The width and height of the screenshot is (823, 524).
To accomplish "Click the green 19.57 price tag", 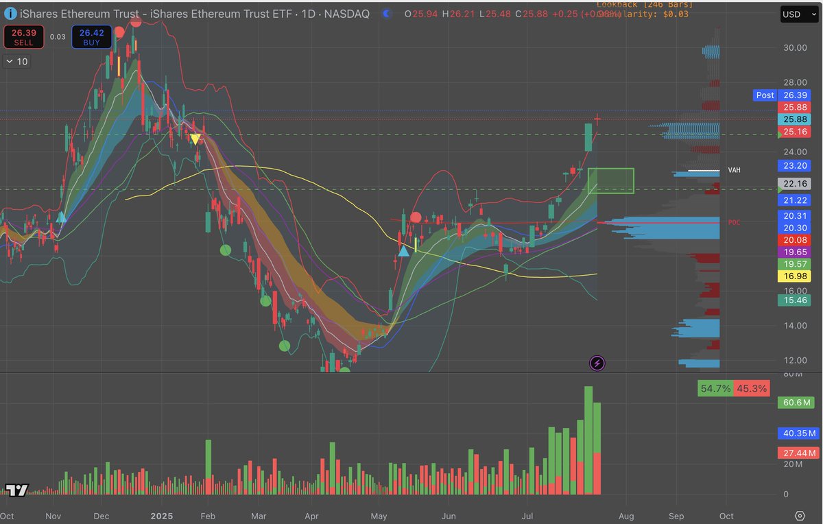I will [x=795, y=264].
